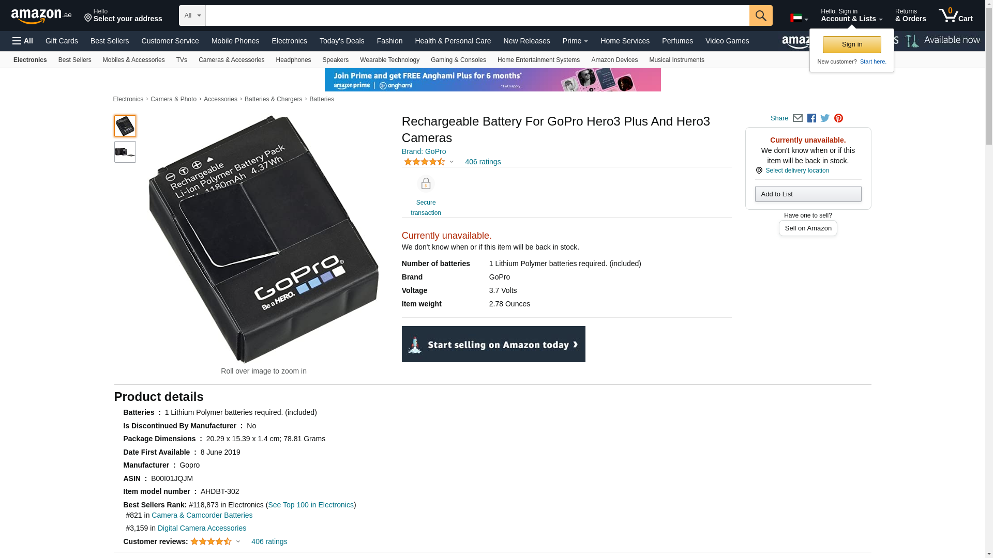Click the search magnifier button
Screen dimensions: 993x558
click(x=760, y=16)
